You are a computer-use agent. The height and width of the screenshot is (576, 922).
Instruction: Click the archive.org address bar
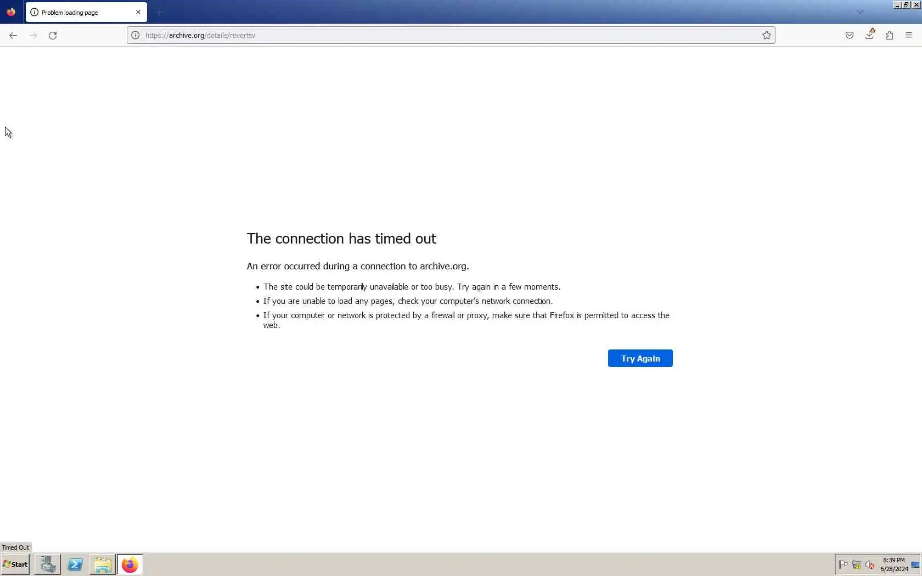coord(450,35)
